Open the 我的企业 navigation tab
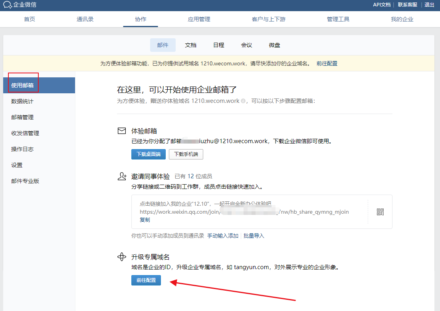Screen dimensions: 440x311 click(x=402, y=19)
